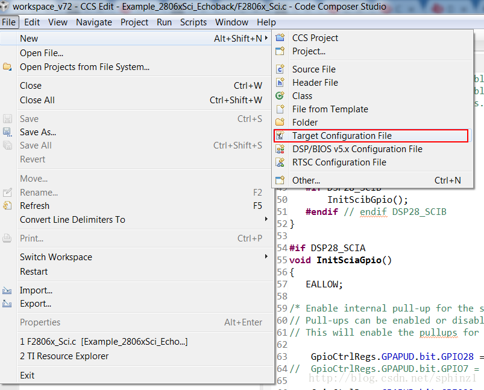Open the Run menu
The width and height of the screenshot is (484, 390).
pyautogui.click(x=164, y=22)
